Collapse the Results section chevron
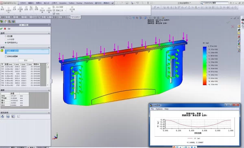The height and width of the screenshot is (148, 244). pyautogui.click(x=49, y=47)
